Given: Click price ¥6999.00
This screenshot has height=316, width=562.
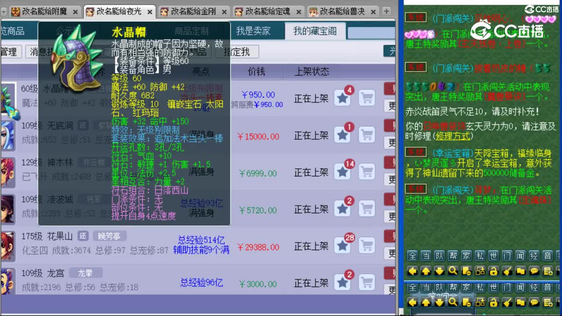Looking at the screenshot, I should coord(258,173).
